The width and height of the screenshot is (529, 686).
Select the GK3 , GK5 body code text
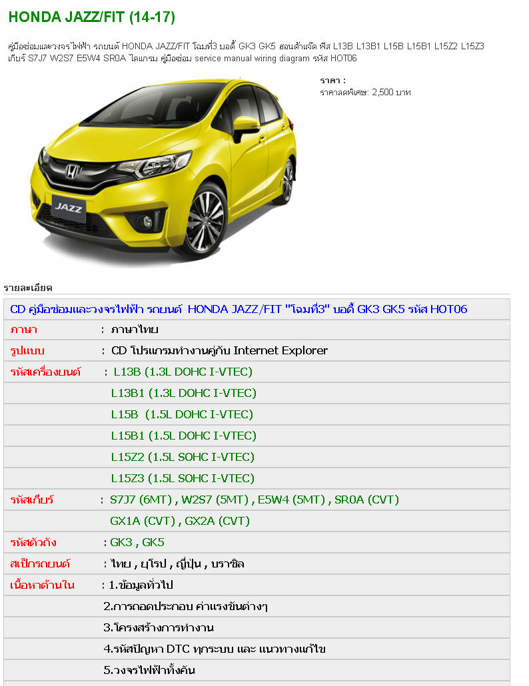coord(137,543)
